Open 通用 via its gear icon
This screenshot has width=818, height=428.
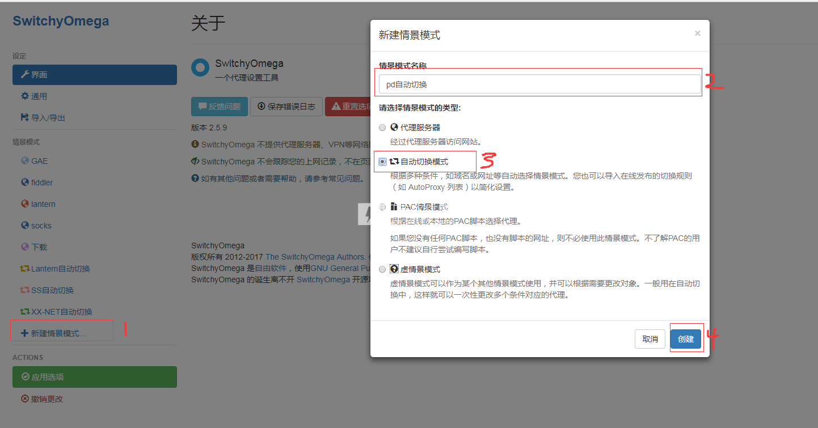pos(25,96)
